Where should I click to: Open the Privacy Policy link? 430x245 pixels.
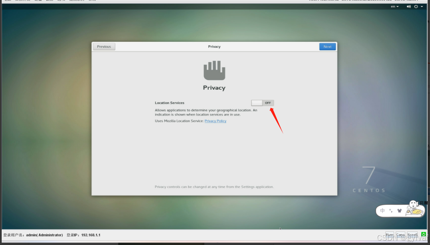pos(216,121)
